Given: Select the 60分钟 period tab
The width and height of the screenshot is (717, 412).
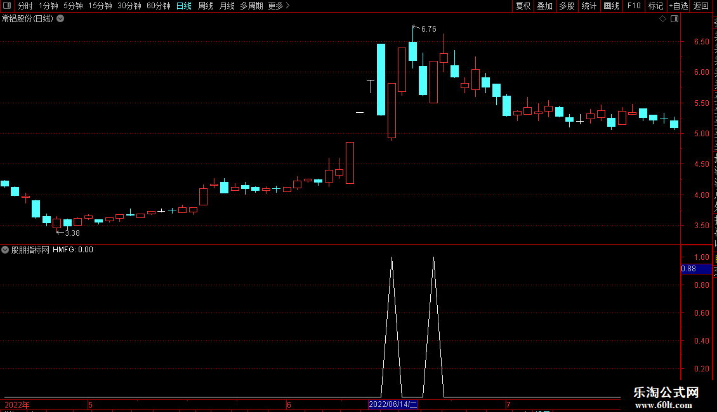Looking at the screenshot, I should click(159, 6).
